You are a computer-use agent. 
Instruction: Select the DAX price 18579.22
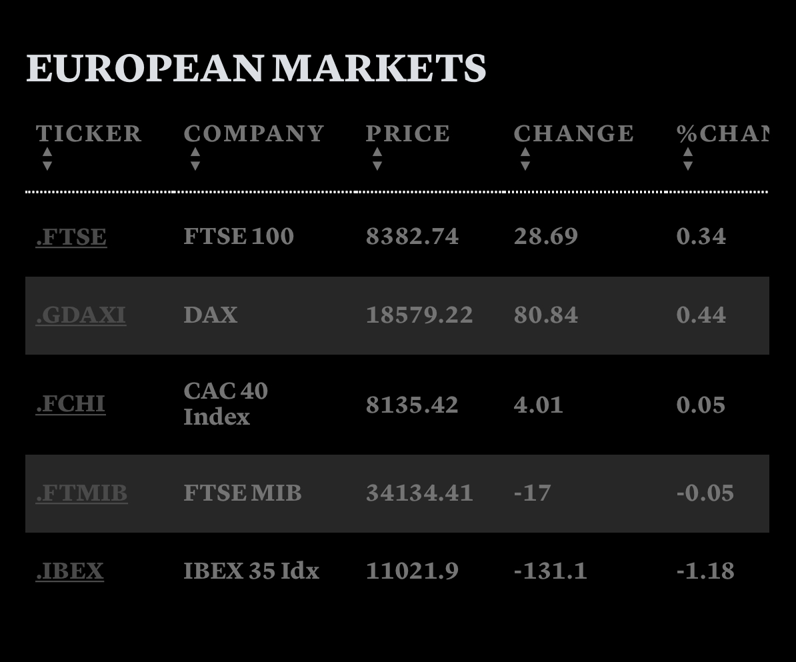tap(419, 315)
